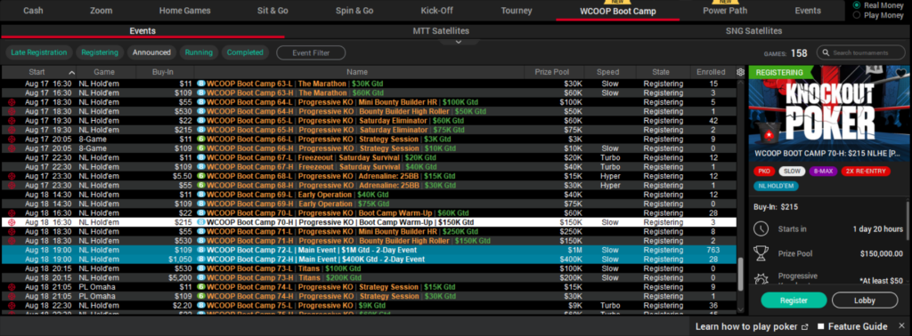Sort by the Enrolled column header
Image resolution: width=912 pixels, height=336 pixels.
pos(711,72)
